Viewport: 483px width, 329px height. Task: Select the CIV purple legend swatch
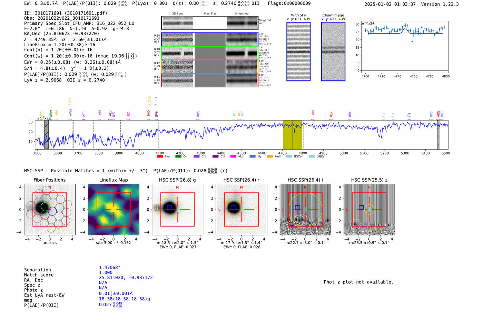(197, 157)
